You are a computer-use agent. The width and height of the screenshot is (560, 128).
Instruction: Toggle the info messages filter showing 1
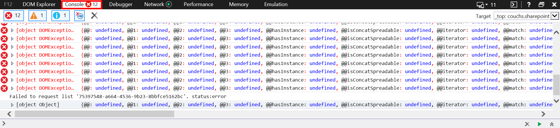[61, 16]
